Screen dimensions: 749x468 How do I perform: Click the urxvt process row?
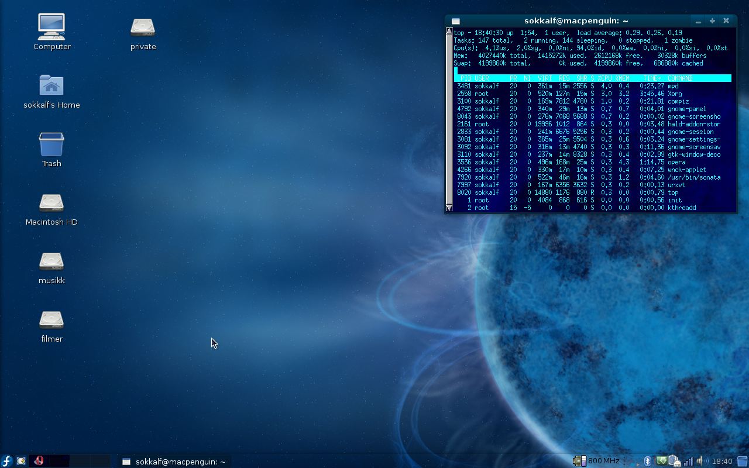[593, 185]
